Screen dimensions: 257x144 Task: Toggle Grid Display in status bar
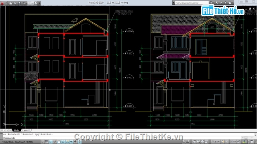pyautogui.click(x=47, y=142)
